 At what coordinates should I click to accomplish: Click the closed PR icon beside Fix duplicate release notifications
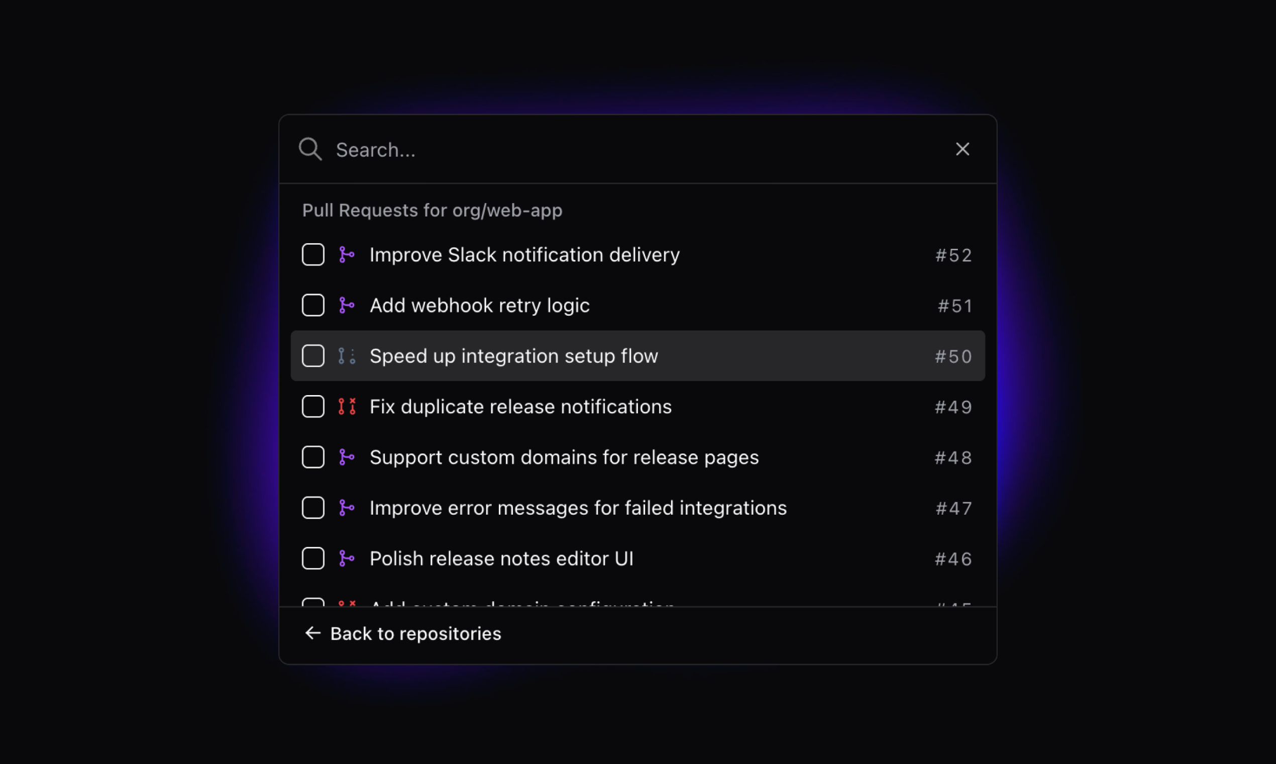346,406
